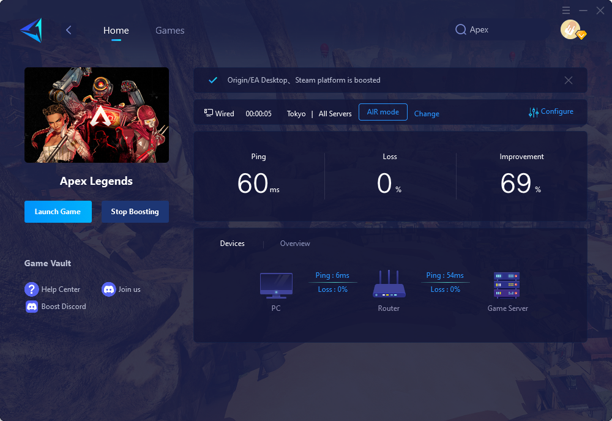
Task: Click Loss : 0% between PC and Router
Action: [332, 289]
